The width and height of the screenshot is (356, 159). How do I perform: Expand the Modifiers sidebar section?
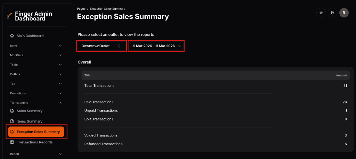click(x=36, y=55)
